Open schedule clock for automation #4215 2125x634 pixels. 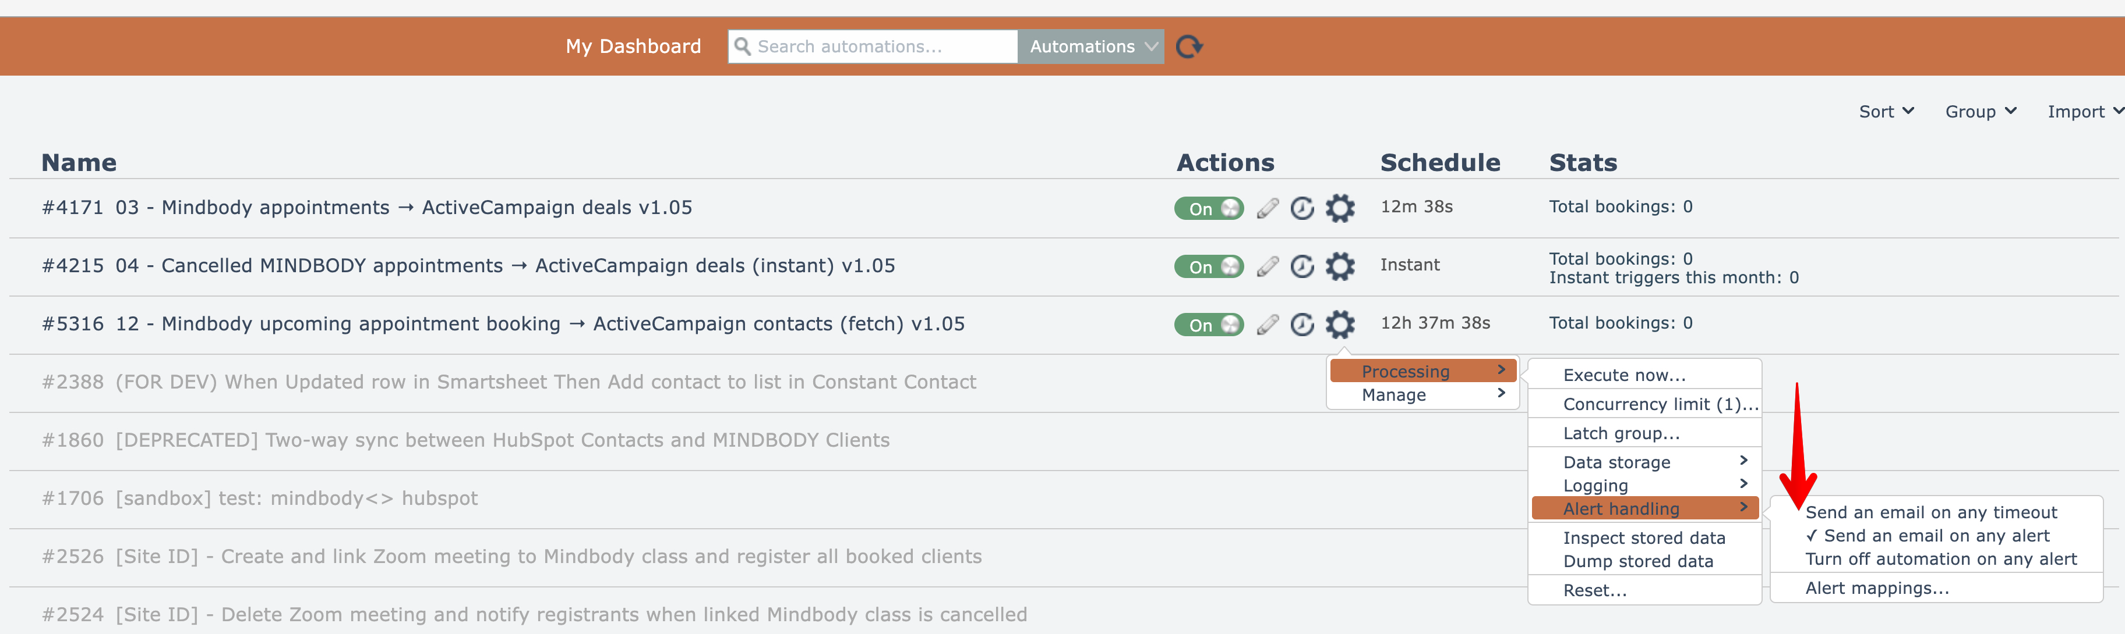(x=1302, y=267)
